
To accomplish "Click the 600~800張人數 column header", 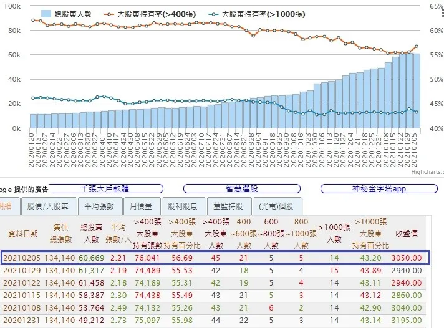I will pos(271,234).
